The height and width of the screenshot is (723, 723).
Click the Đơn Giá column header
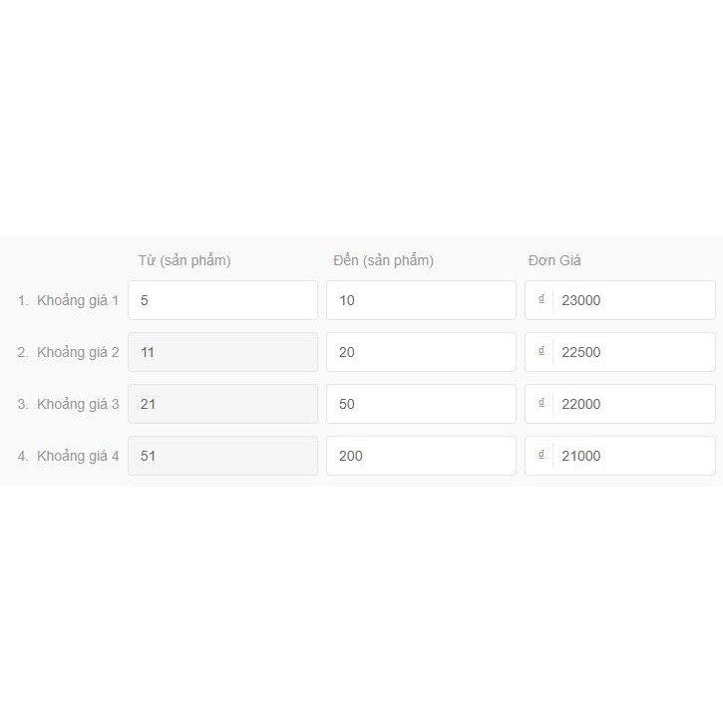tap(554, 260)
